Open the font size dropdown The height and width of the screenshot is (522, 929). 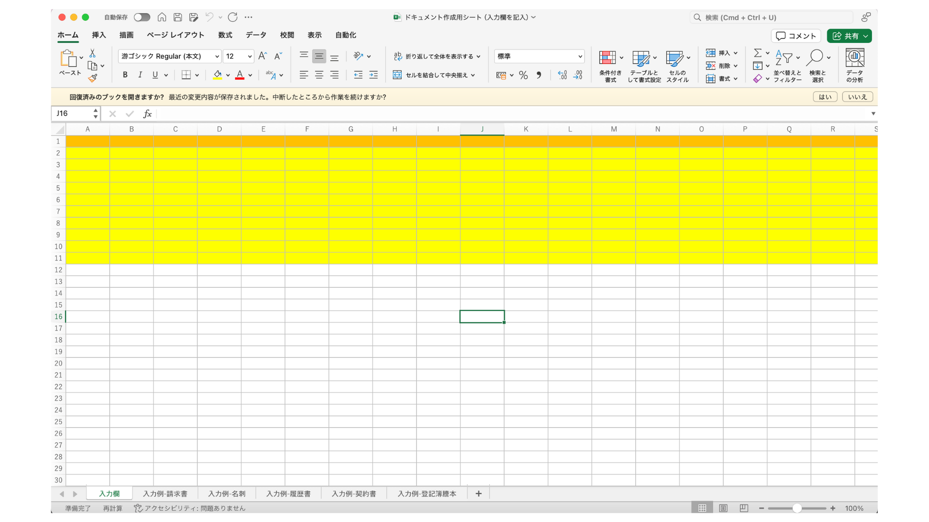coord(250,57)
